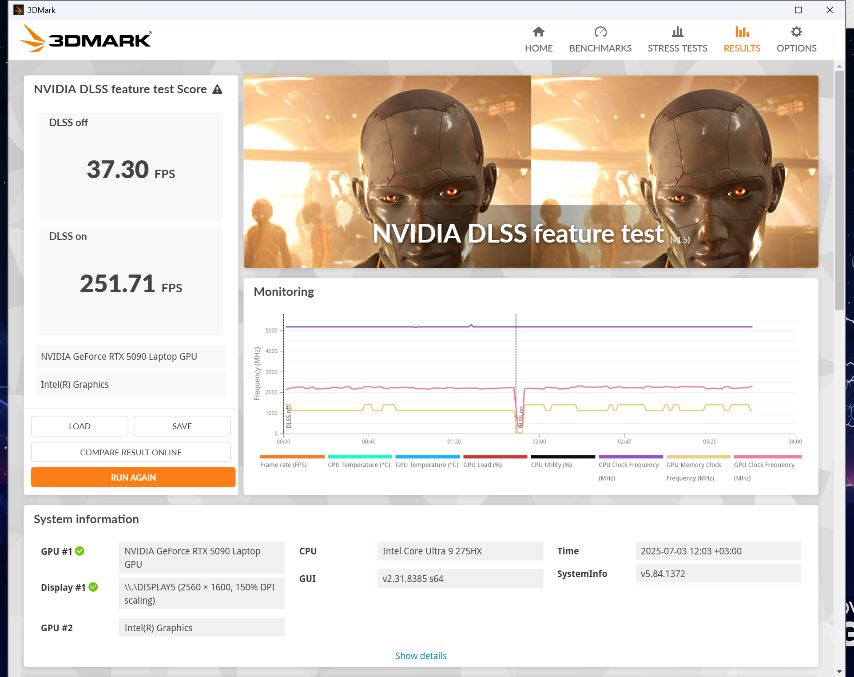This screenshot has width=854, height=677.
Task: Click the NVIDIA DLSS feature test banner image
Action: 531,171
